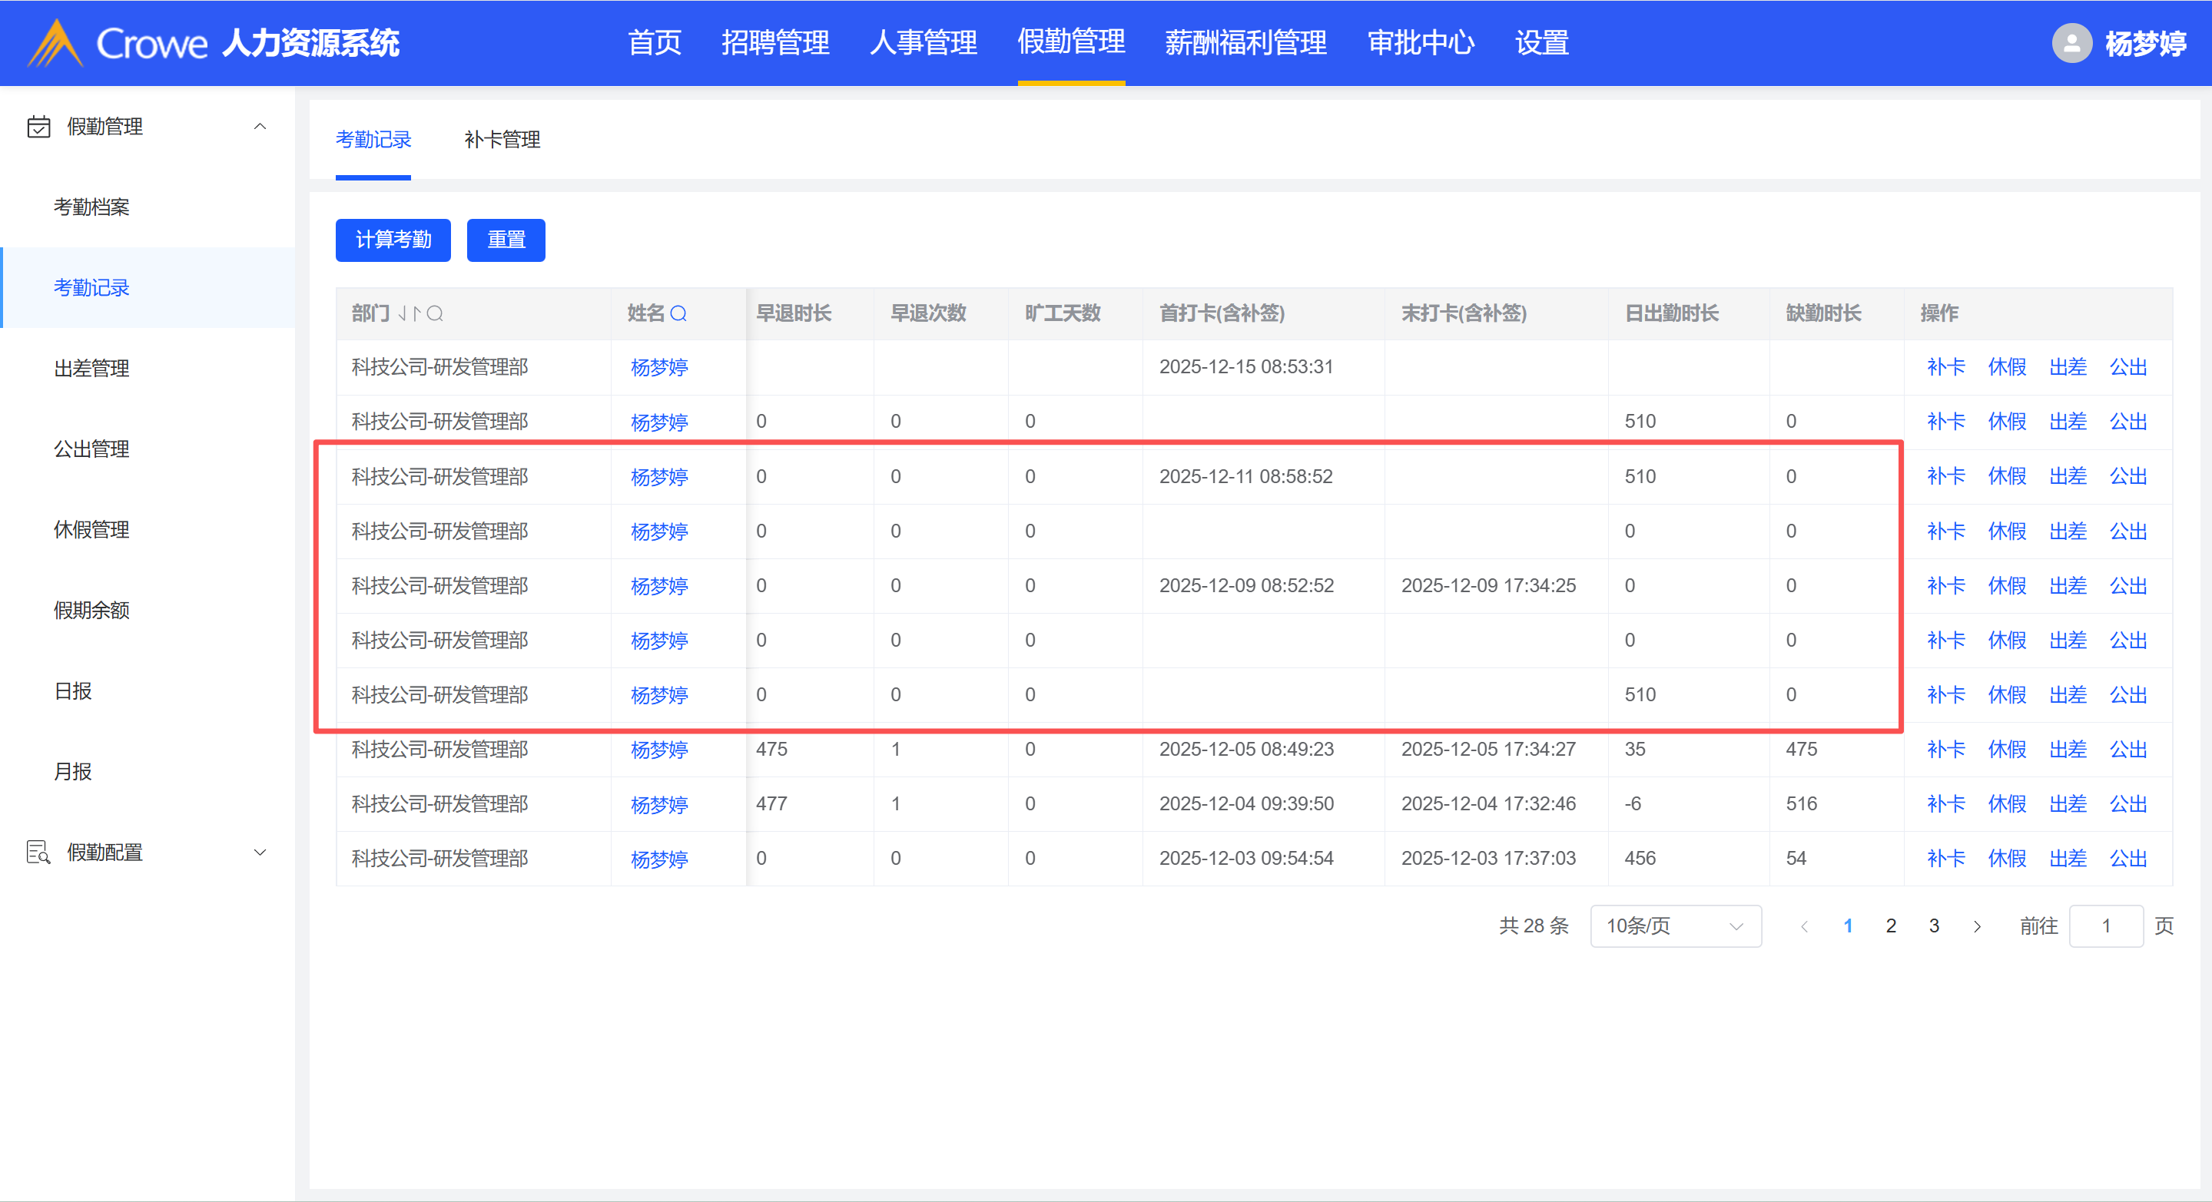Image resolution: width=2212 pixels, height=1202 pixels.
Task: Go to page 3 of results
Action: [x=1934, y=926]
